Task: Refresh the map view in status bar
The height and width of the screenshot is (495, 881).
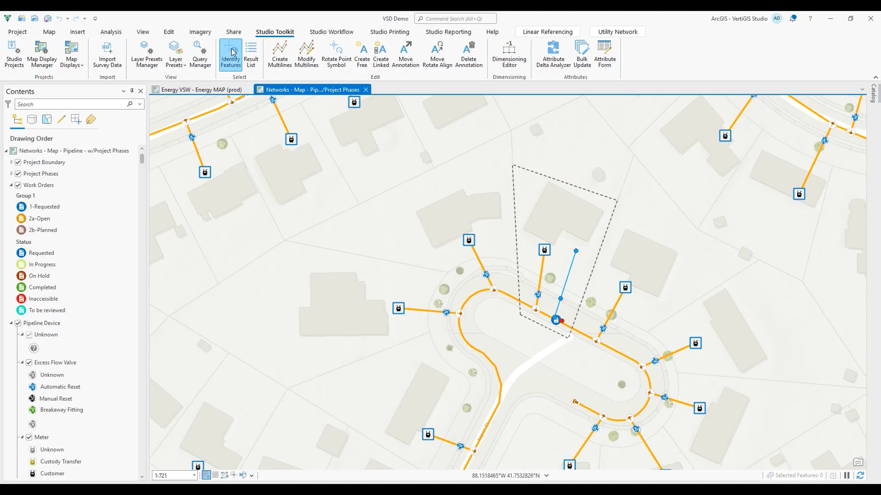Action: tap(860, 475)
